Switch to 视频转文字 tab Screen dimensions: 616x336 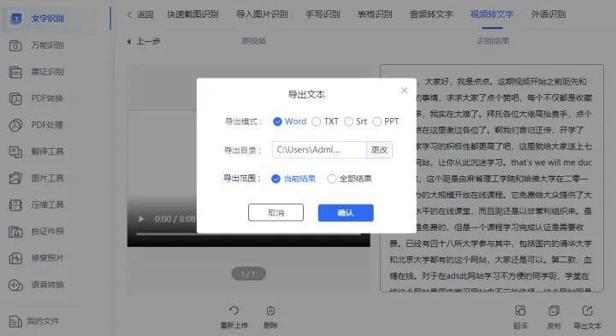[492, 15]
